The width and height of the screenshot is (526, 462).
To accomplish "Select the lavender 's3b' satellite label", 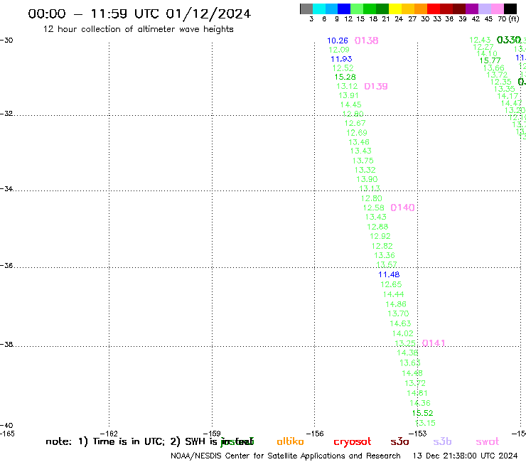I will (x=442, y=441).
